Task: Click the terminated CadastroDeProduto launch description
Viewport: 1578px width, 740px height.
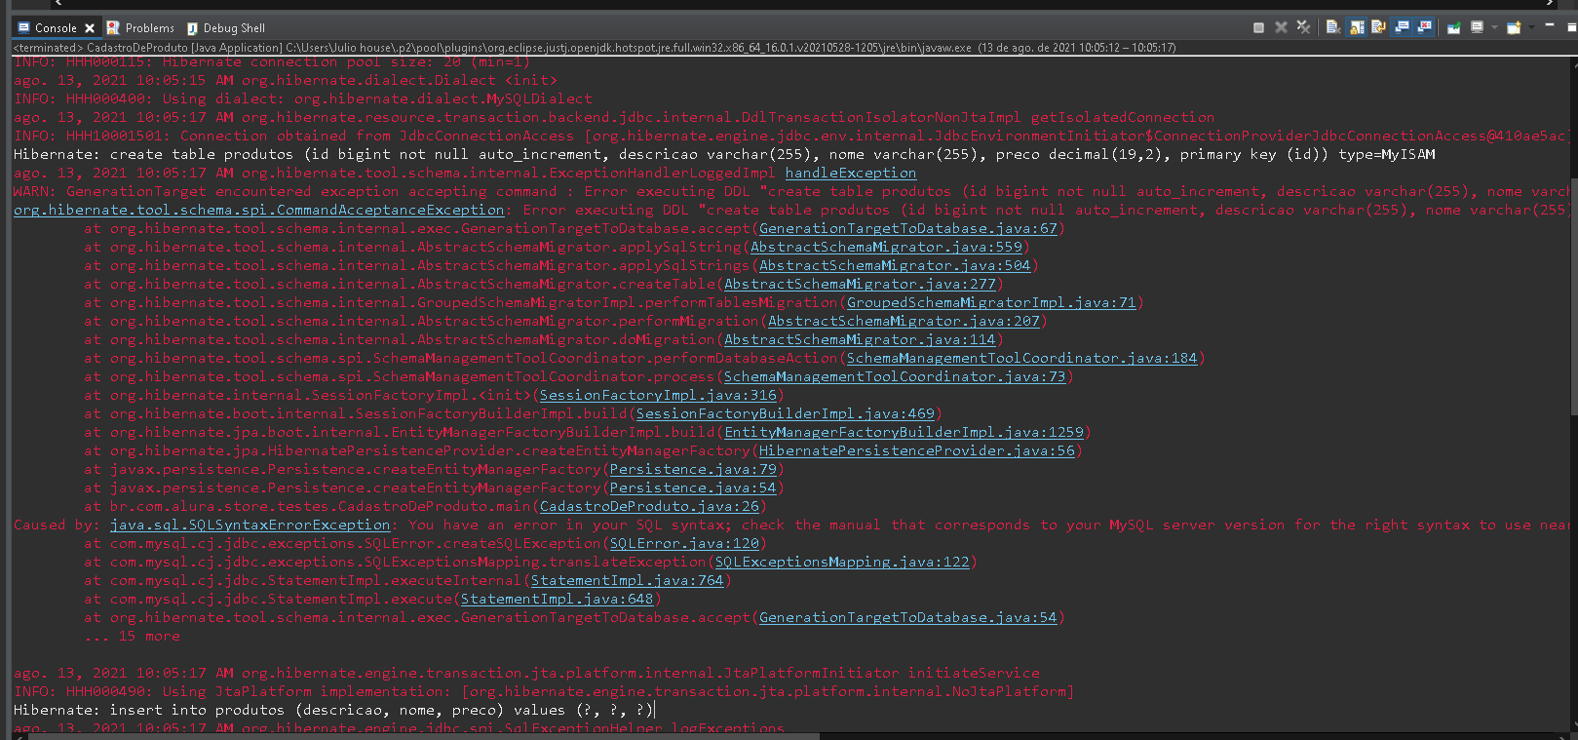Action: (x=595, y=47)
